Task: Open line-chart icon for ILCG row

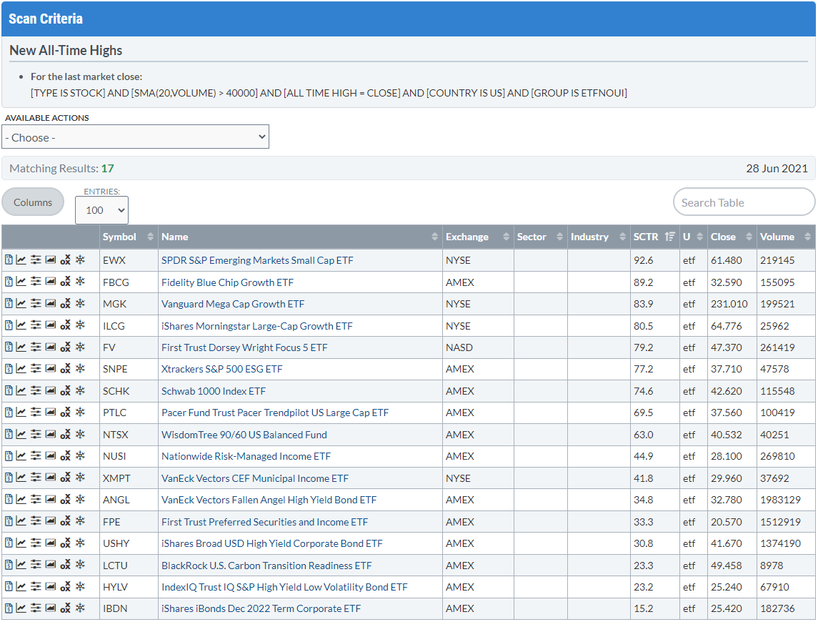Action: [x=21, y=325]
